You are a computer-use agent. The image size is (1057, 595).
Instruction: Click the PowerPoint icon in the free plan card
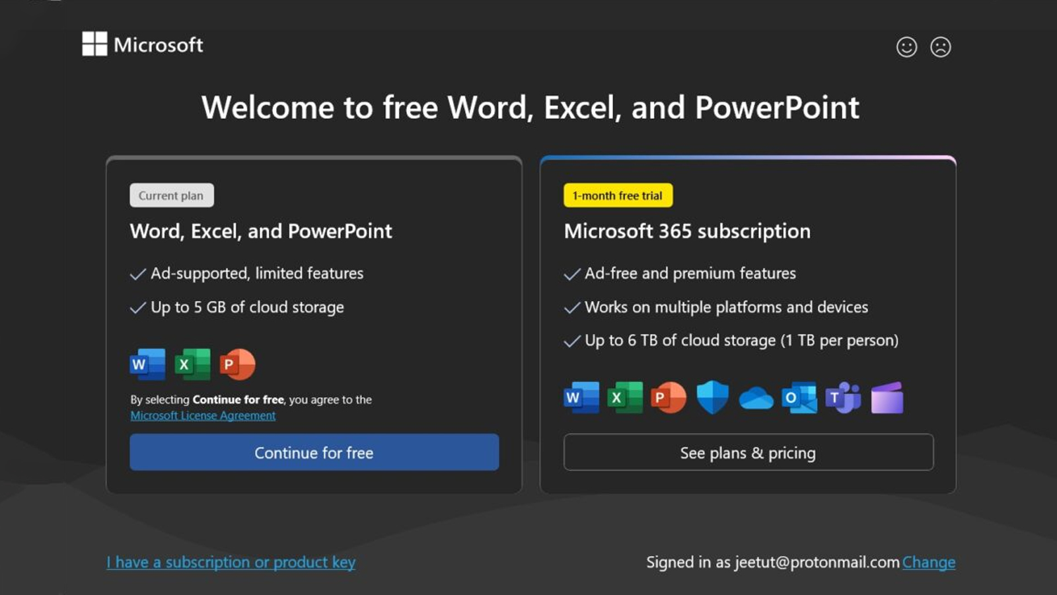[237, 364]
